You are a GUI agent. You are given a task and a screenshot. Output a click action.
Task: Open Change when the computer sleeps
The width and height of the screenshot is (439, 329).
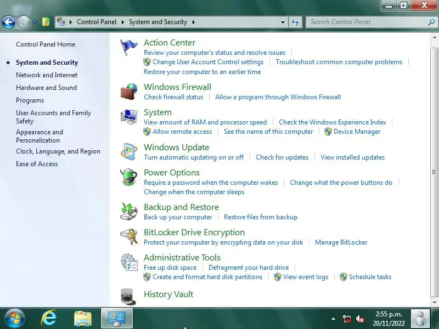pos(194,192)
